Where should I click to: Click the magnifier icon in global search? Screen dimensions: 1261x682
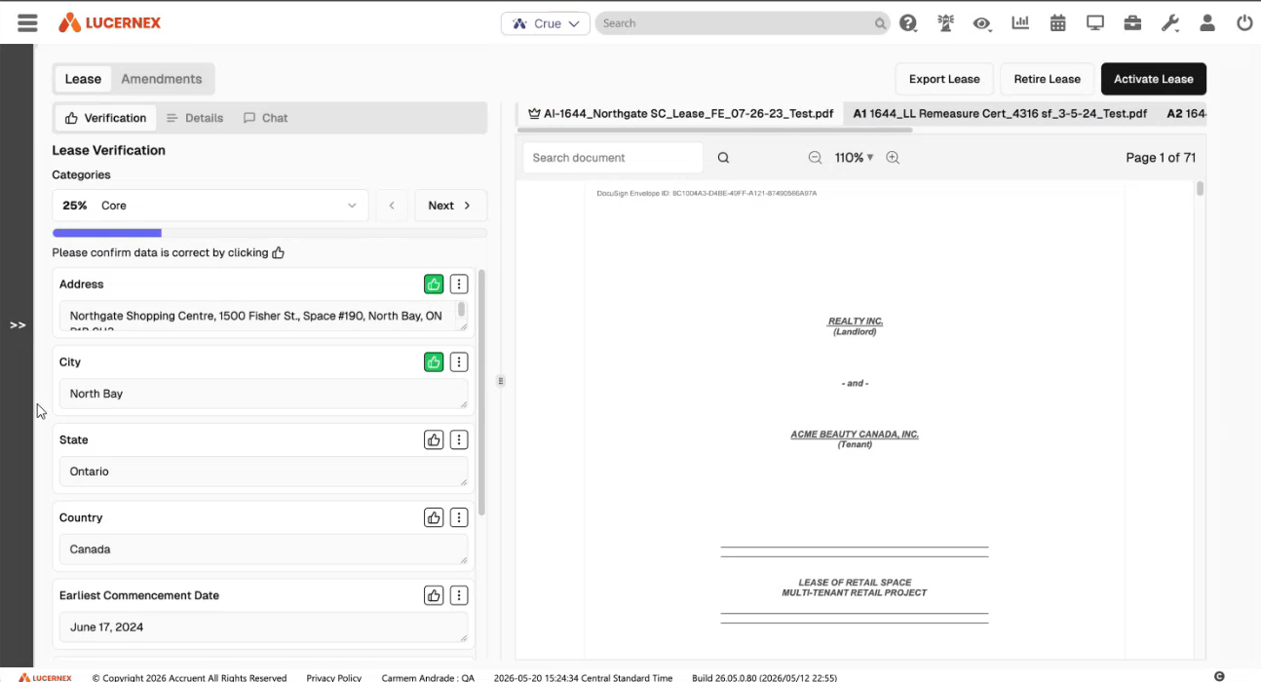tap(880, 23)
